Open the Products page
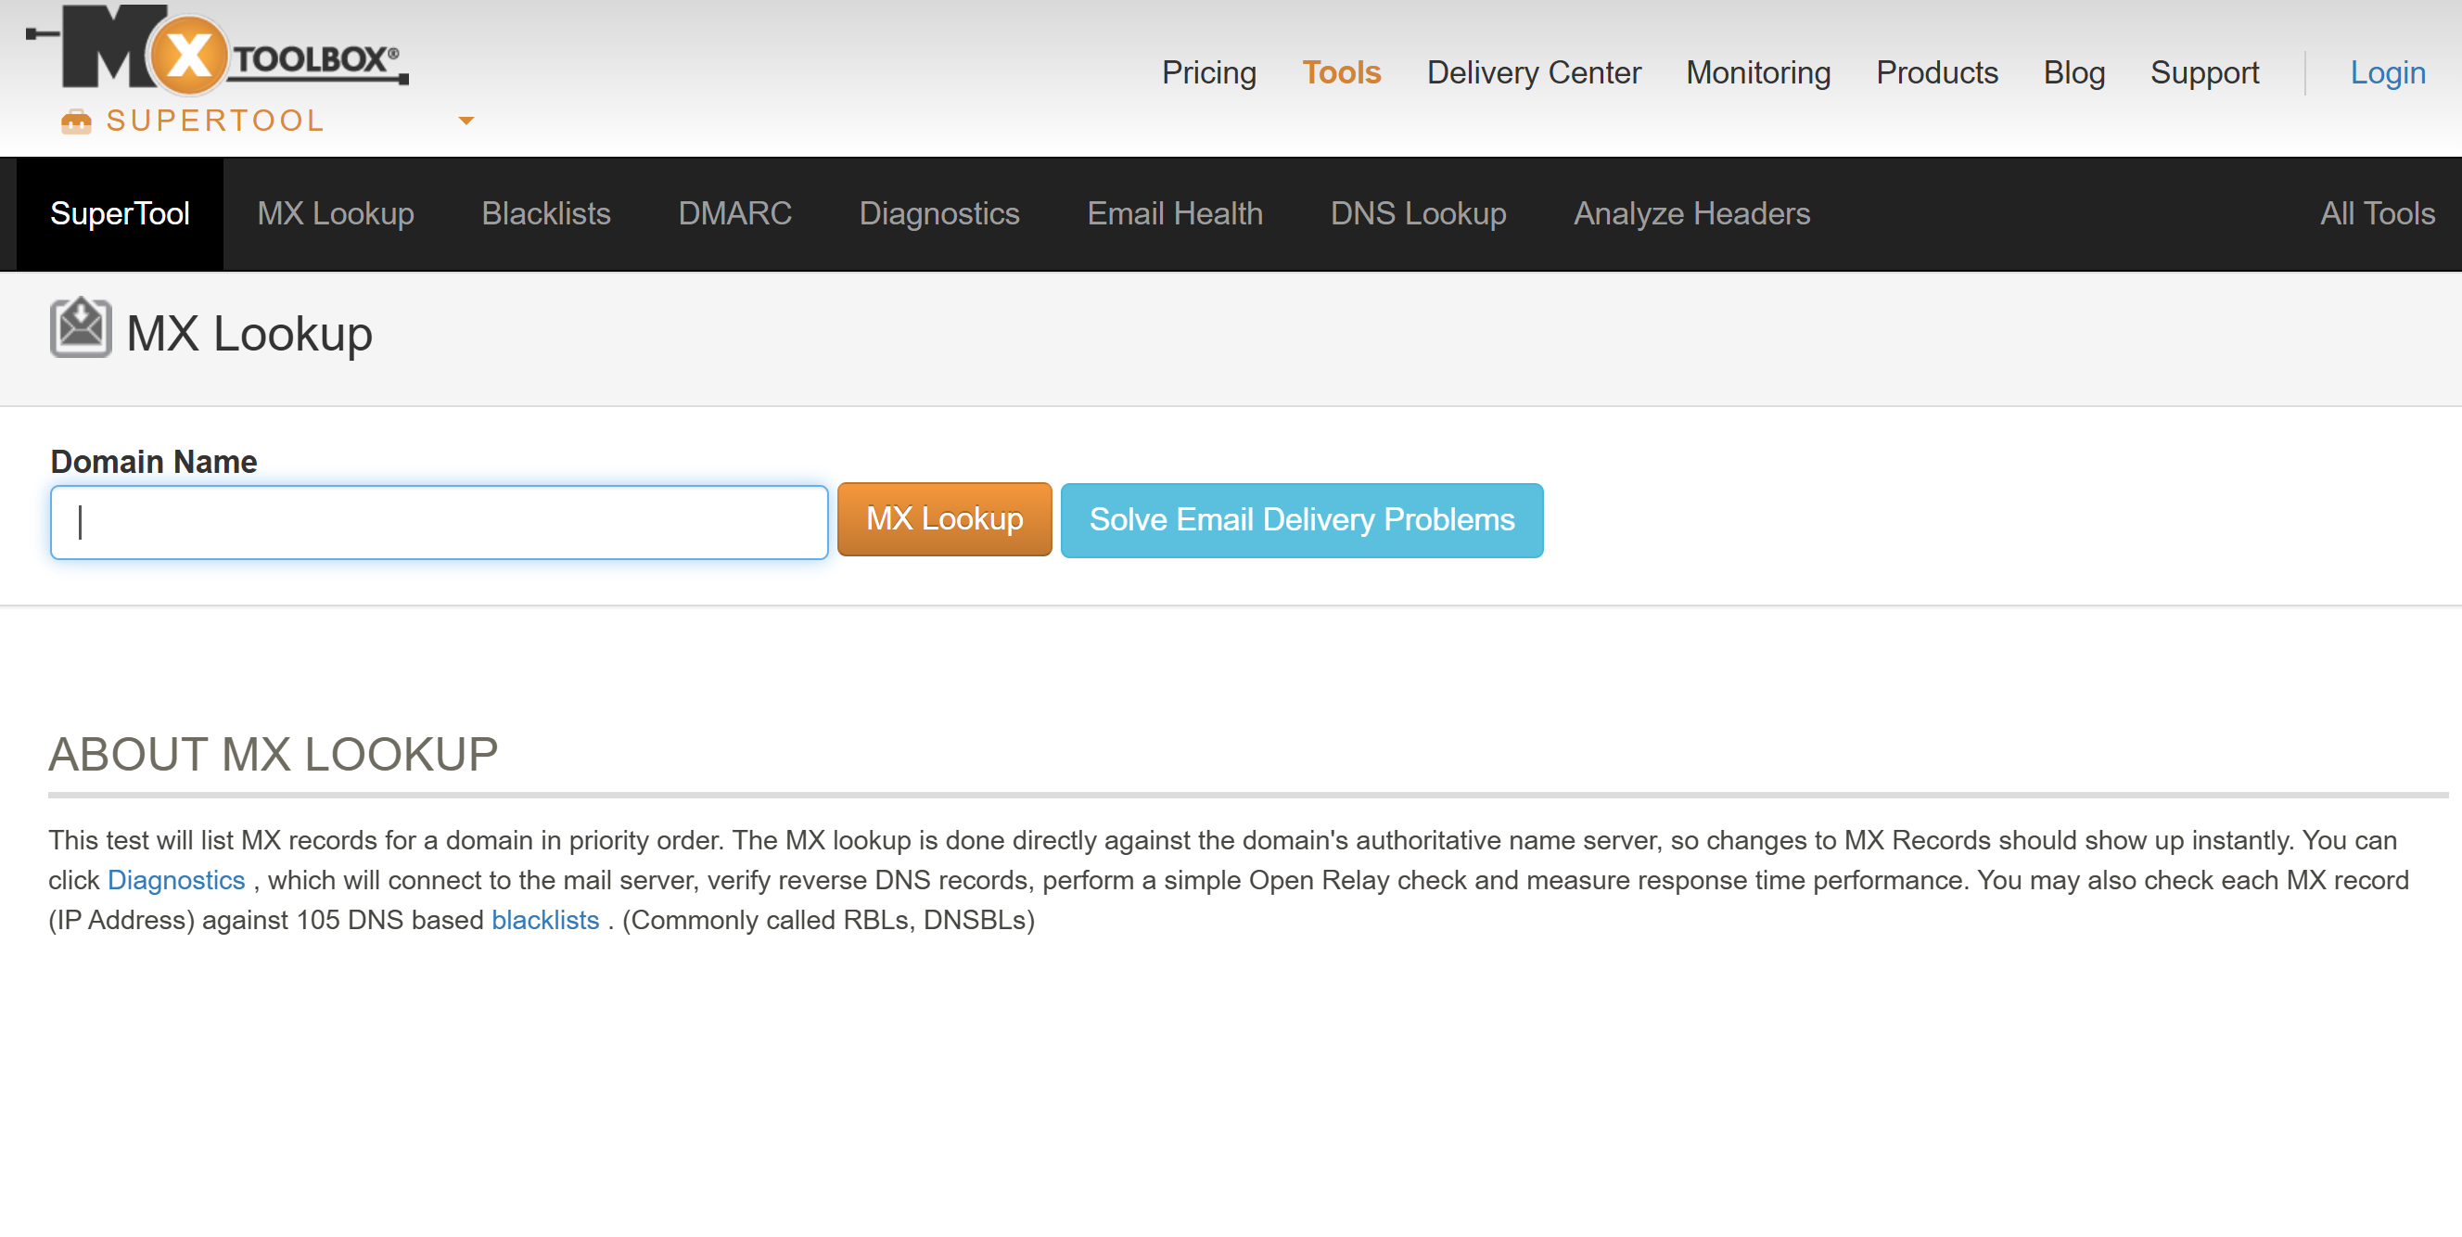Viewport: 2462px width, 1237px height. (1937, 72)
